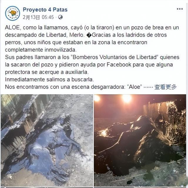Open the Proyecto 4 Patas profile avatar
Viewport: 188px width, 188px height.
pyautogui.click(x=13, y=13)
